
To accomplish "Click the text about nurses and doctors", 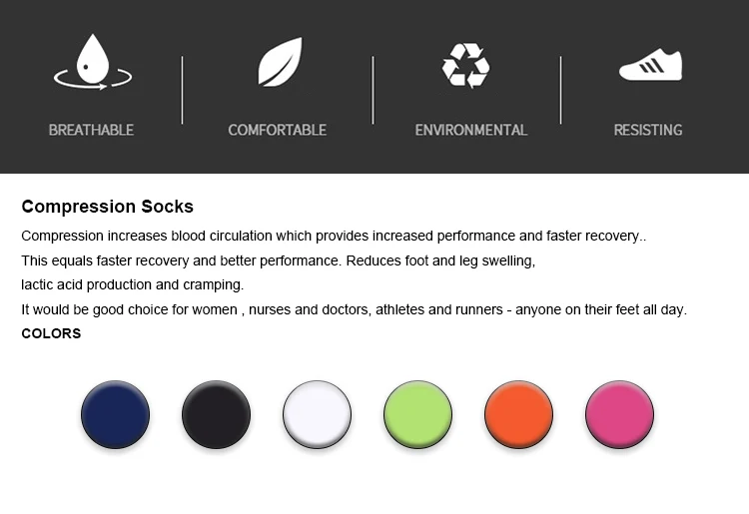I will (x=354, y=309).
